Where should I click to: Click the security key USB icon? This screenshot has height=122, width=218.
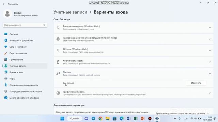click(x=58, y=62)
